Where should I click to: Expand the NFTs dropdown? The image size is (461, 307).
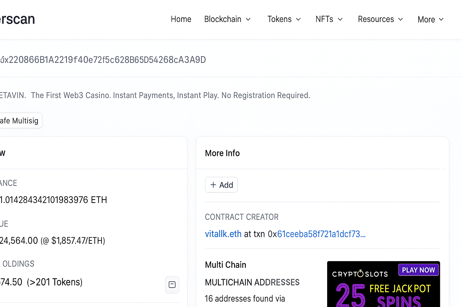(329, 19)
